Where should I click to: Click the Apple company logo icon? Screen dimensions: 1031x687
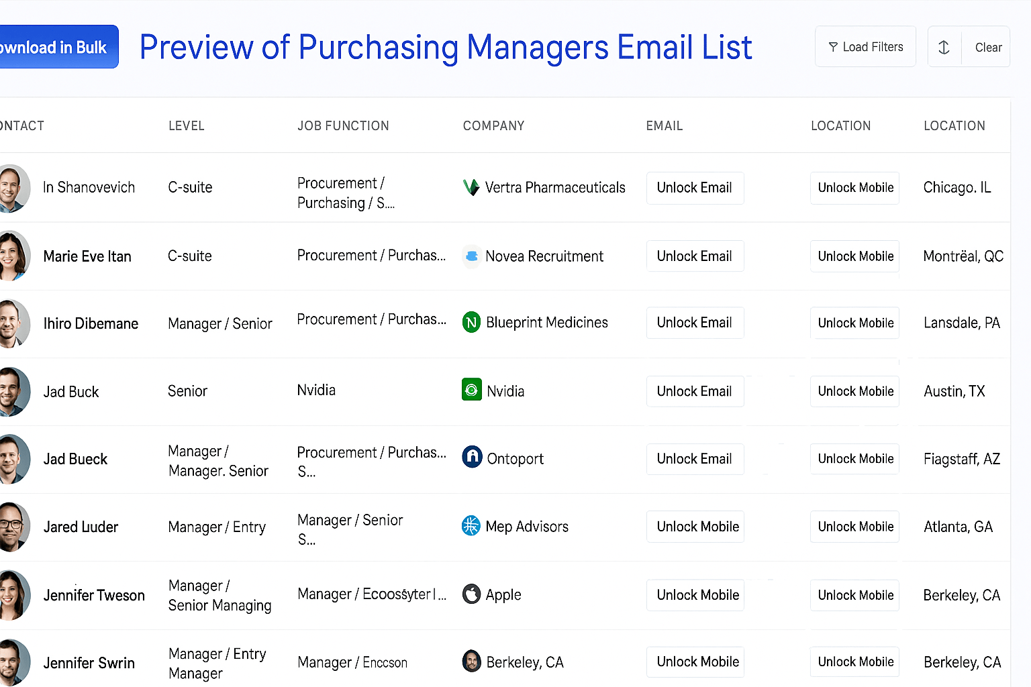click(x=472, y=594)
